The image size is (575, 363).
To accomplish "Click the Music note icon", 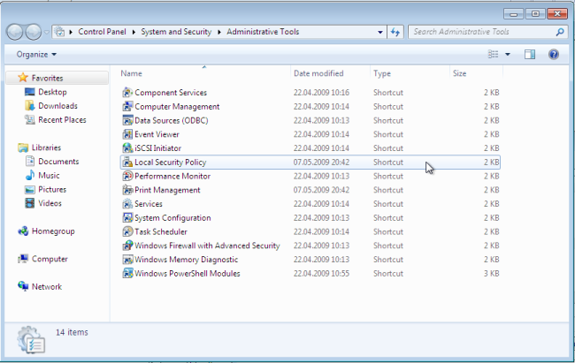I will pos(30,175).
